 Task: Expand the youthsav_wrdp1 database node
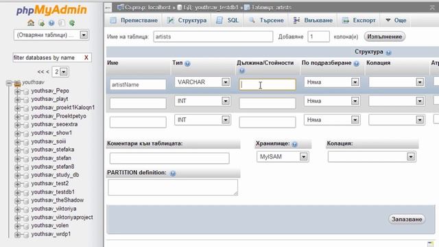pos(17,235)
